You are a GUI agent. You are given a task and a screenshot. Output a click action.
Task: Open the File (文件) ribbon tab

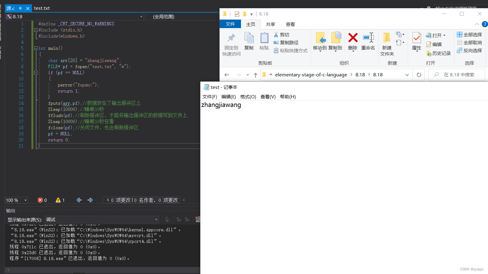(x=230, y=24)
